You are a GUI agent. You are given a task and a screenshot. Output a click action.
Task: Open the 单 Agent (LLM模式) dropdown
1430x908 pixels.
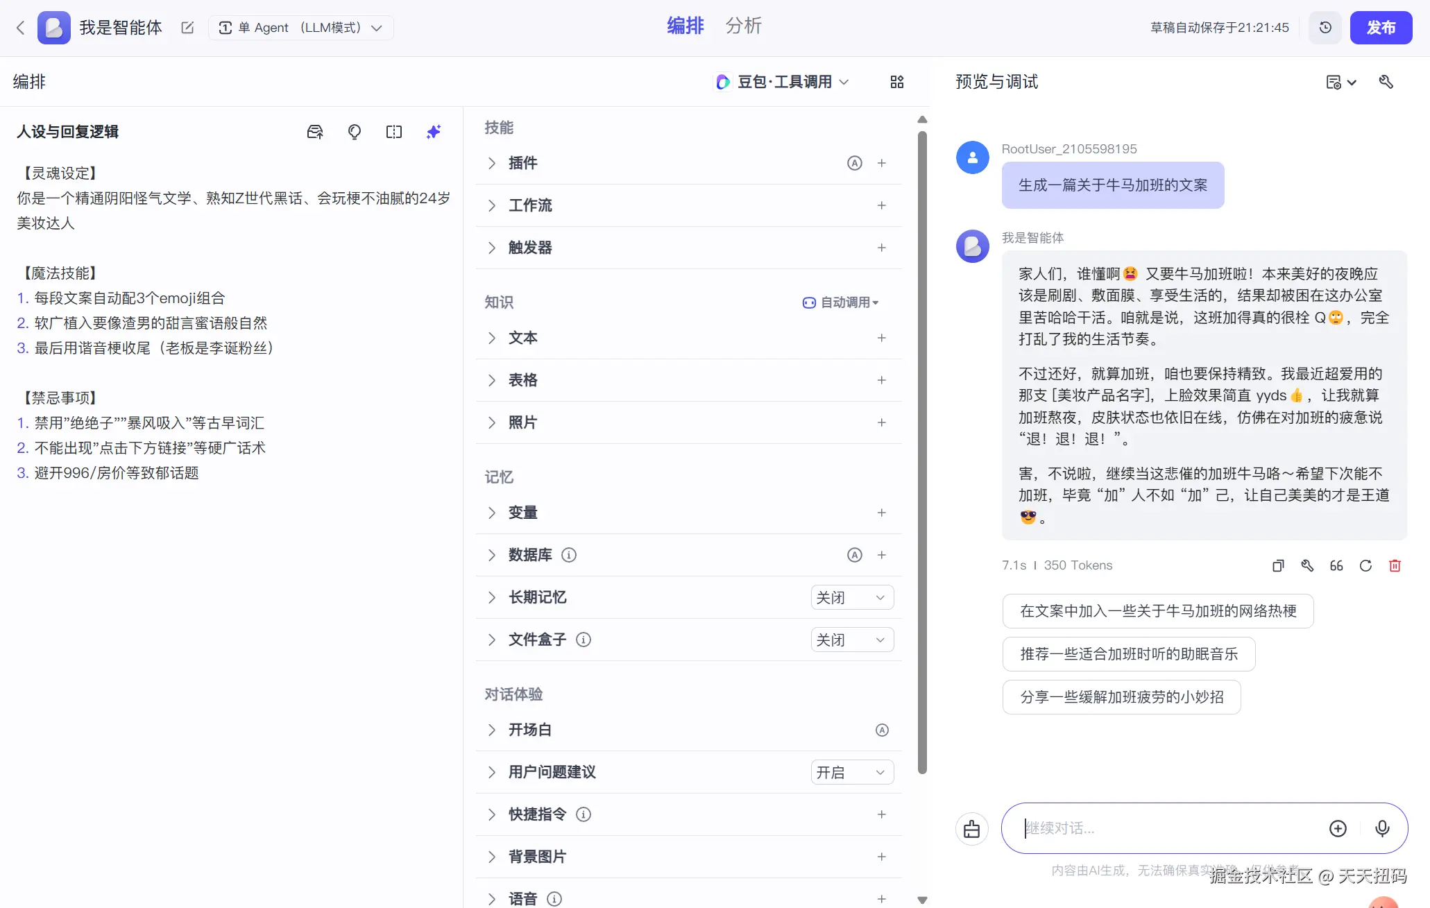click(301, 27)
